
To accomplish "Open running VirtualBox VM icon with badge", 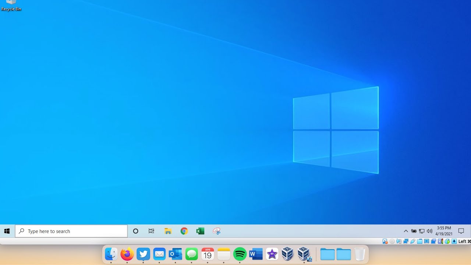I will tap(304, 254).
